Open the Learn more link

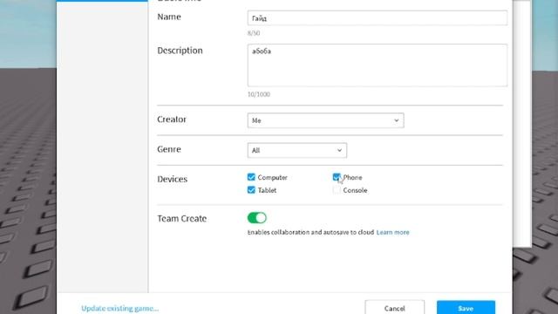coord(392,232)
